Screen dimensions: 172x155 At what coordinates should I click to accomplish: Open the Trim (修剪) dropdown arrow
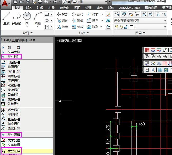102,14
